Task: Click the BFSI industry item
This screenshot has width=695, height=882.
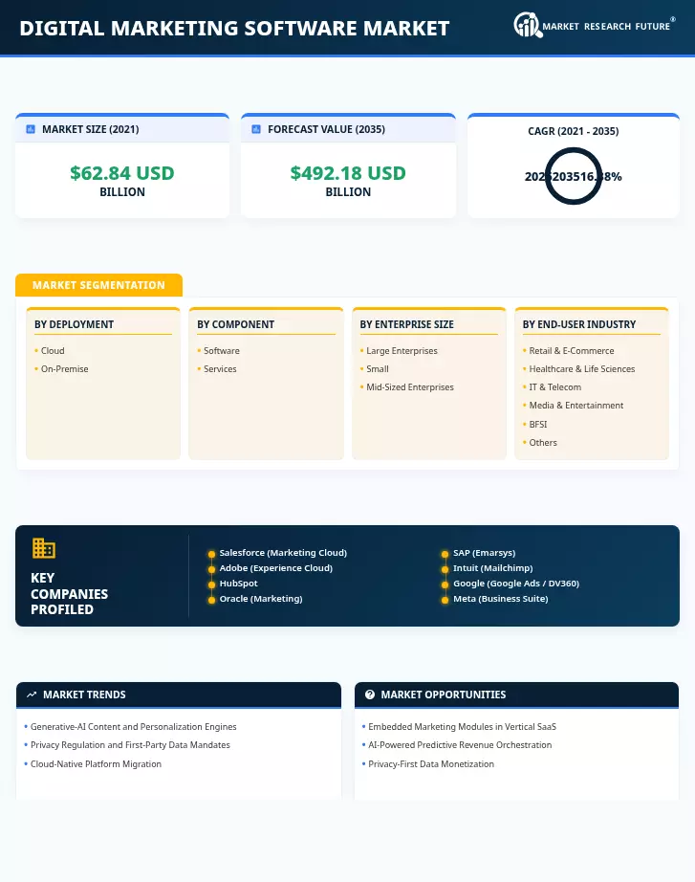Action: tap(538, 424)
